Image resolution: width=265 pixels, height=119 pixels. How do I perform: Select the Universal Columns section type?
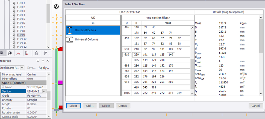(x=93, y=39)
